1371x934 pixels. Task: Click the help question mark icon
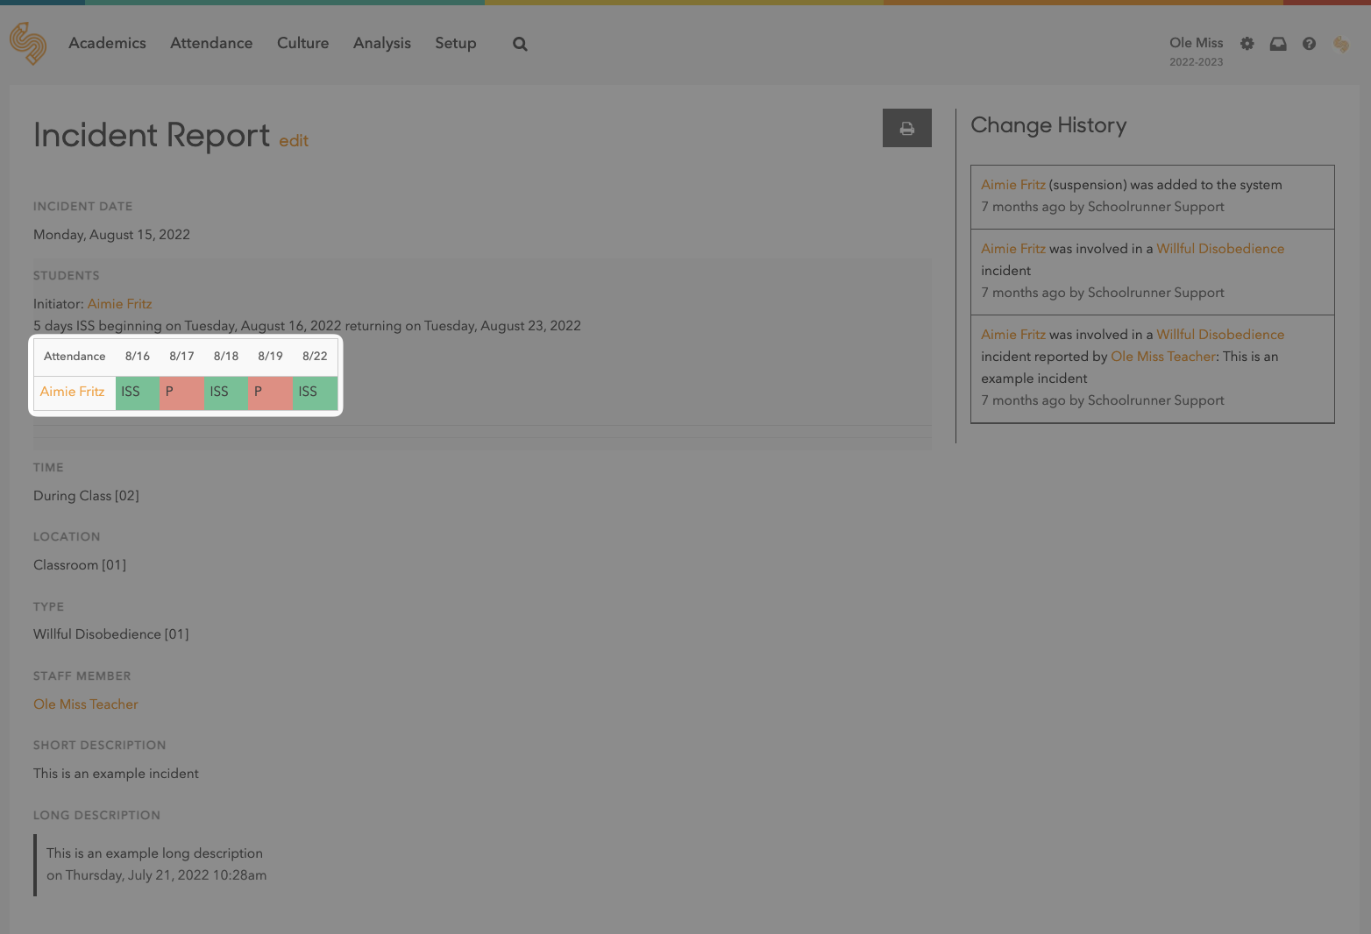point(1309,44)
